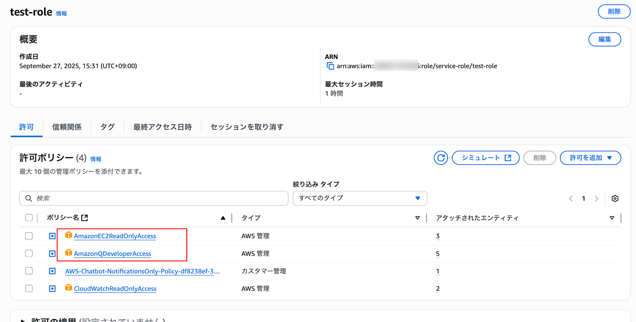Expand the AWS-Chatbot-NotificationsOnly-Policy details
Screen dimensions: 636x322
tap(52, 271)
